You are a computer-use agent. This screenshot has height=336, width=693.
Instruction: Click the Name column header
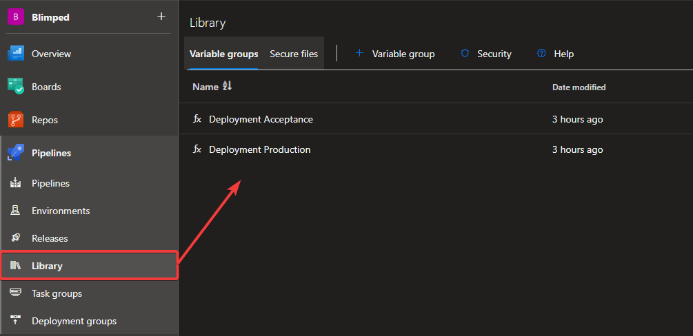point(205,87)
